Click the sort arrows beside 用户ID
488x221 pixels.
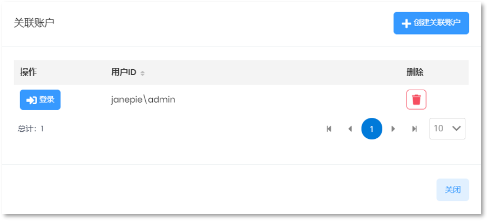click(x=142, y=73)
